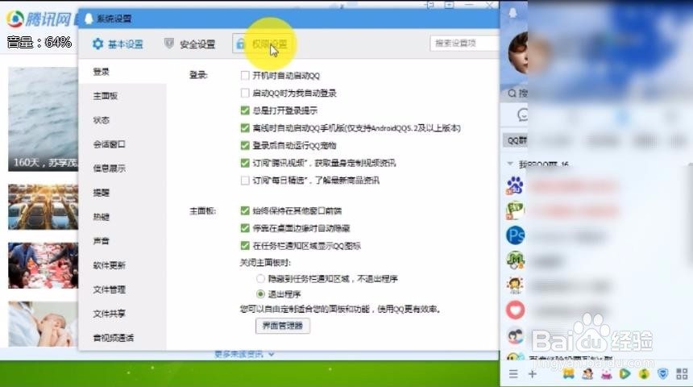Select 提醒 in the settings sidebar
This screenshot has height=387, width=693.
pos(102,193)
